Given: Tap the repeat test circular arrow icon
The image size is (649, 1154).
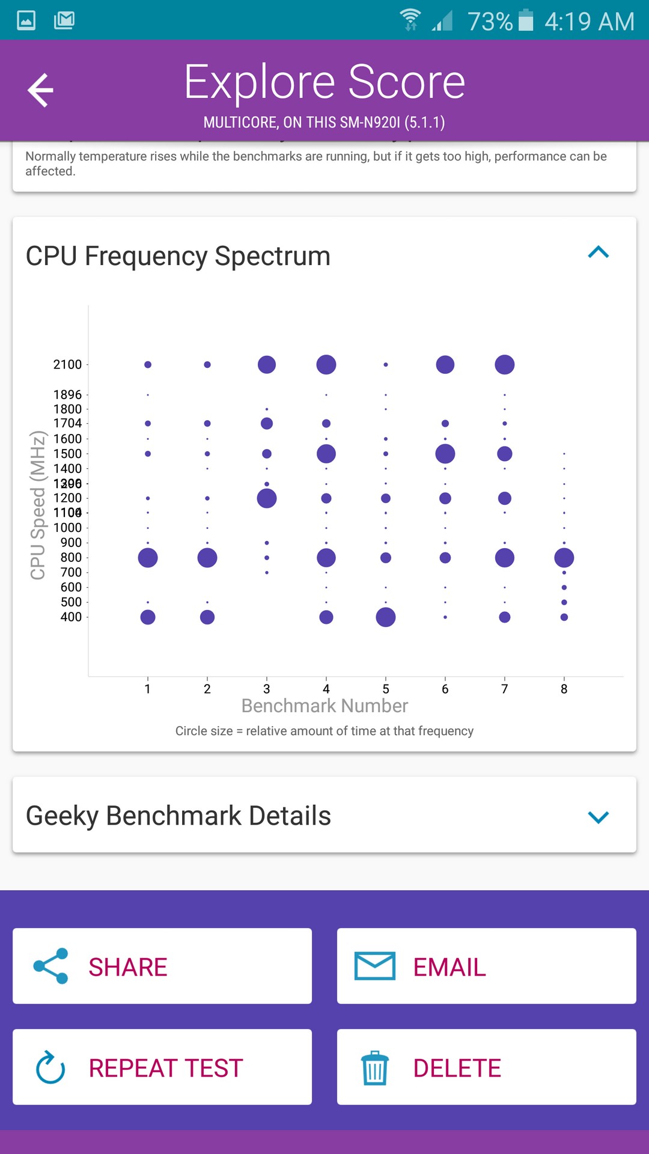Looking at the screenshot, I should pyautogui.click(x=50, y=1067).
